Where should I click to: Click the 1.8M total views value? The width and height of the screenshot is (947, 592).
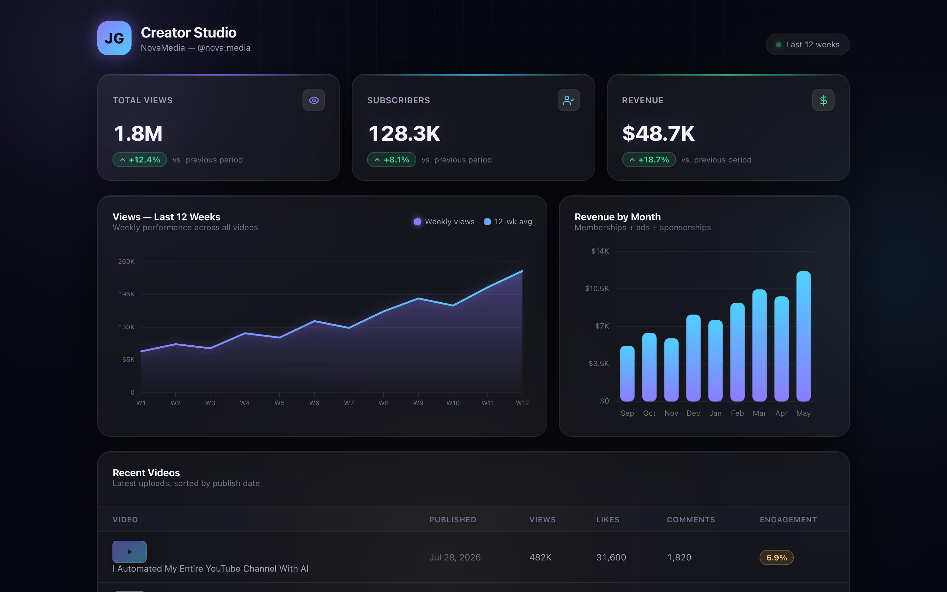(x=138, y=133)
